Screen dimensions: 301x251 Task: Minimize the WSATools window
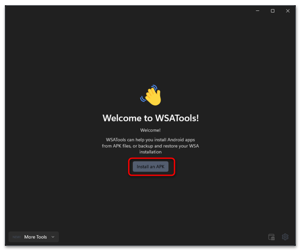(x=257, y=11)
